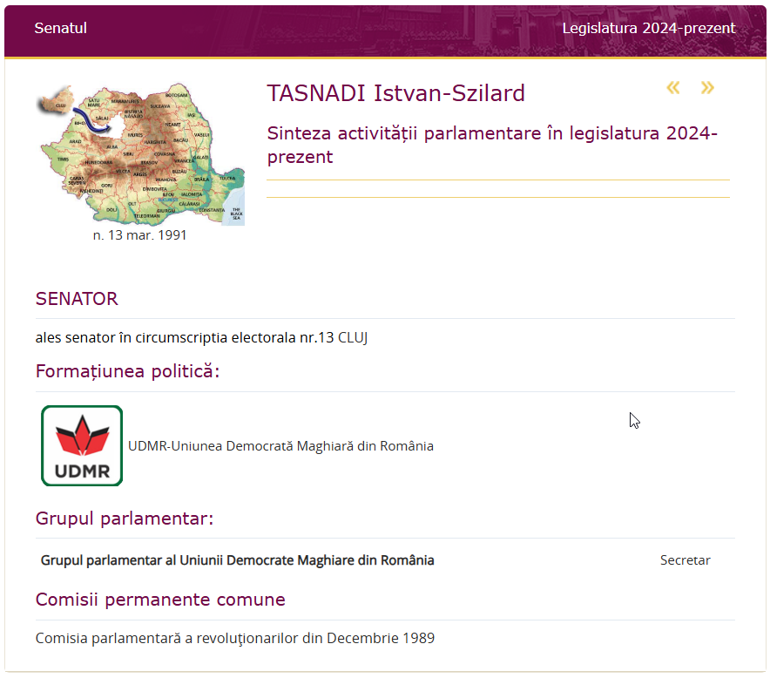Image resolution: width=770 pixels, height=678 pixels.
Task: Click Suceava county on the map
Action: click(160, 106)
